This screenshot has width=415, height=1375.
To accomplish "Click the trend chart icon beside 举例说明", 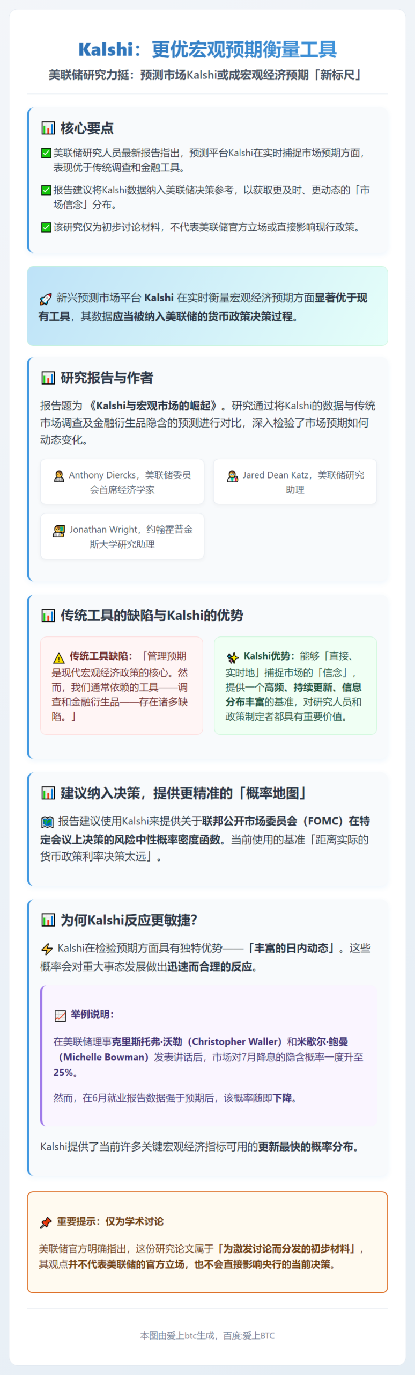I will click(x=60, y=1016).
